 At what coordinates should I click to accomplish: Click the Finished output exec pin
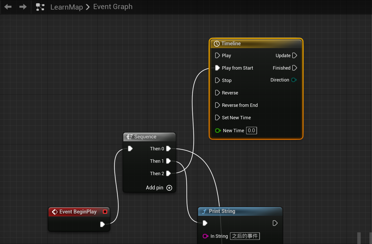coord(295,68)
